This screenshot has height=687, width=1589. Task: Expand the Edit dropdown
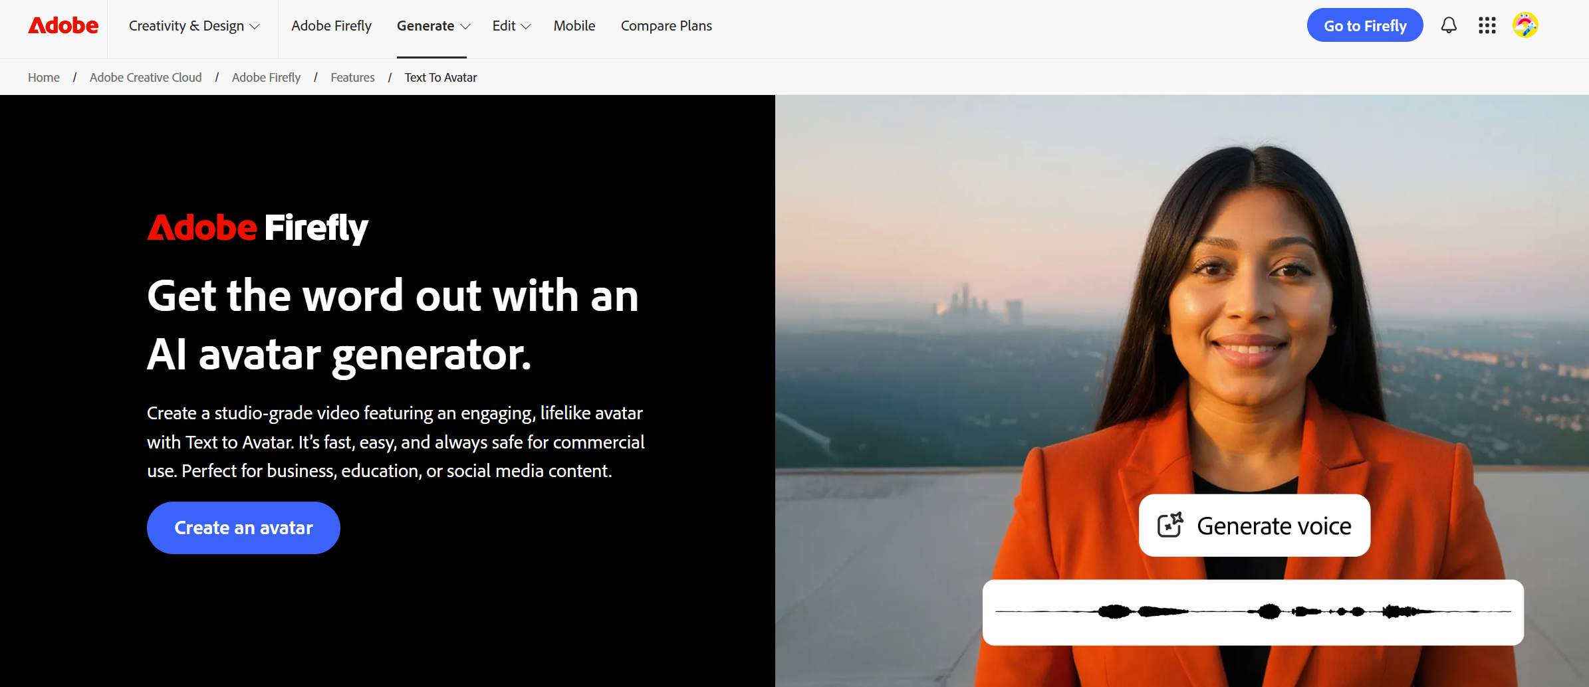click(x=511, y=25)
